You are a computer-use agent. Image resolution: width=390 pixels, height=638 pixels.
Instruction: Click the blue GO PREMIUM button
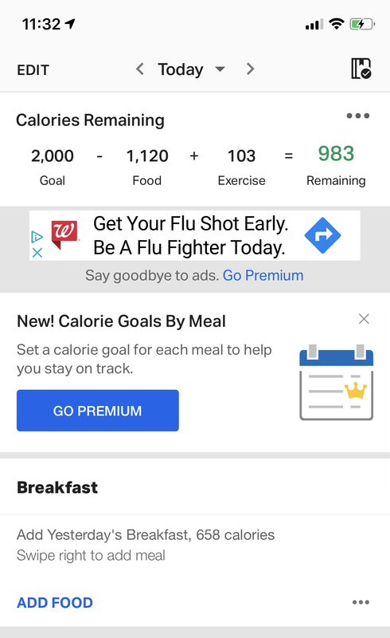click(97, 411)
